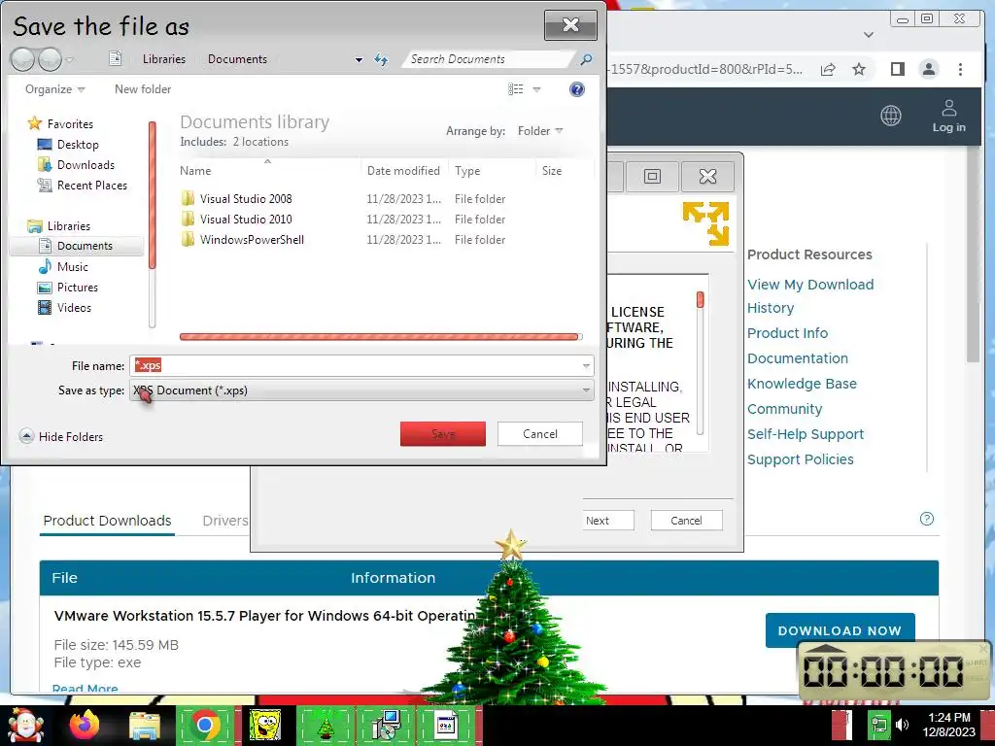Click refresh icon next to Documents path
This screenshot has height=746, width=995.
(x=381, y=59)
